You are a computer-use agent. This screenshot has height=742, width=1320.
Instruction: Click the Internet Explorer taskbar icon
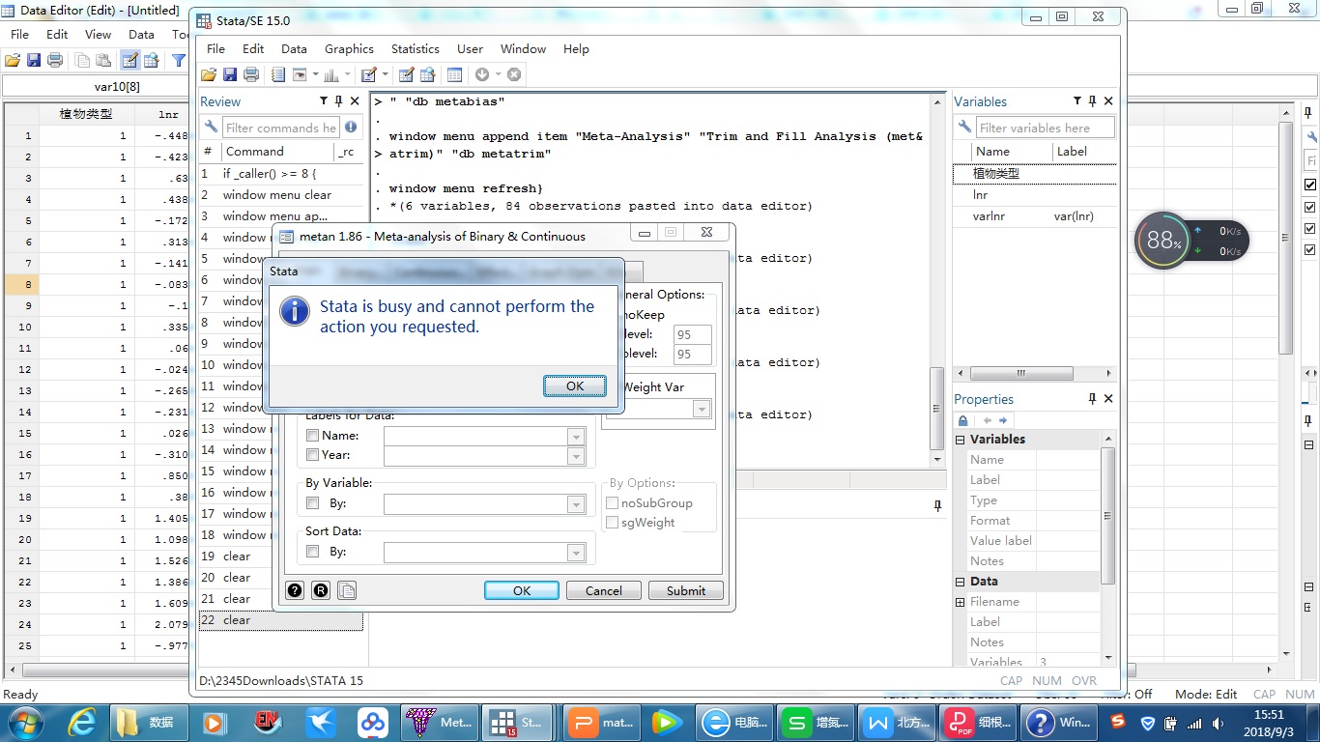82,722
